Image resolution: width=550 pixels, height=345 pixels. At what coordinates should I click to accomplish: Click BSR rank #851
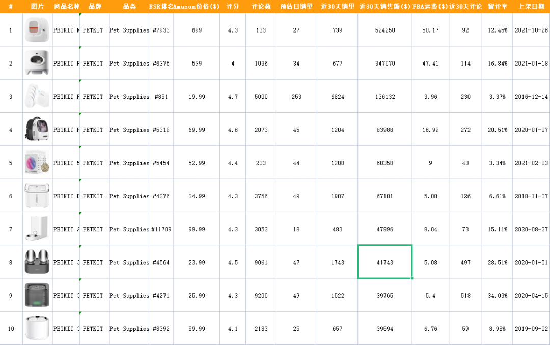point(161,97)
